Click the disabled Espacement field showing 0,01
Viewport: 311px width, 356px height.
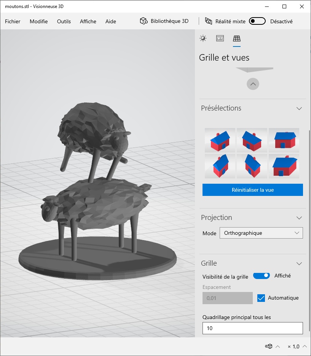click(227, 298)
